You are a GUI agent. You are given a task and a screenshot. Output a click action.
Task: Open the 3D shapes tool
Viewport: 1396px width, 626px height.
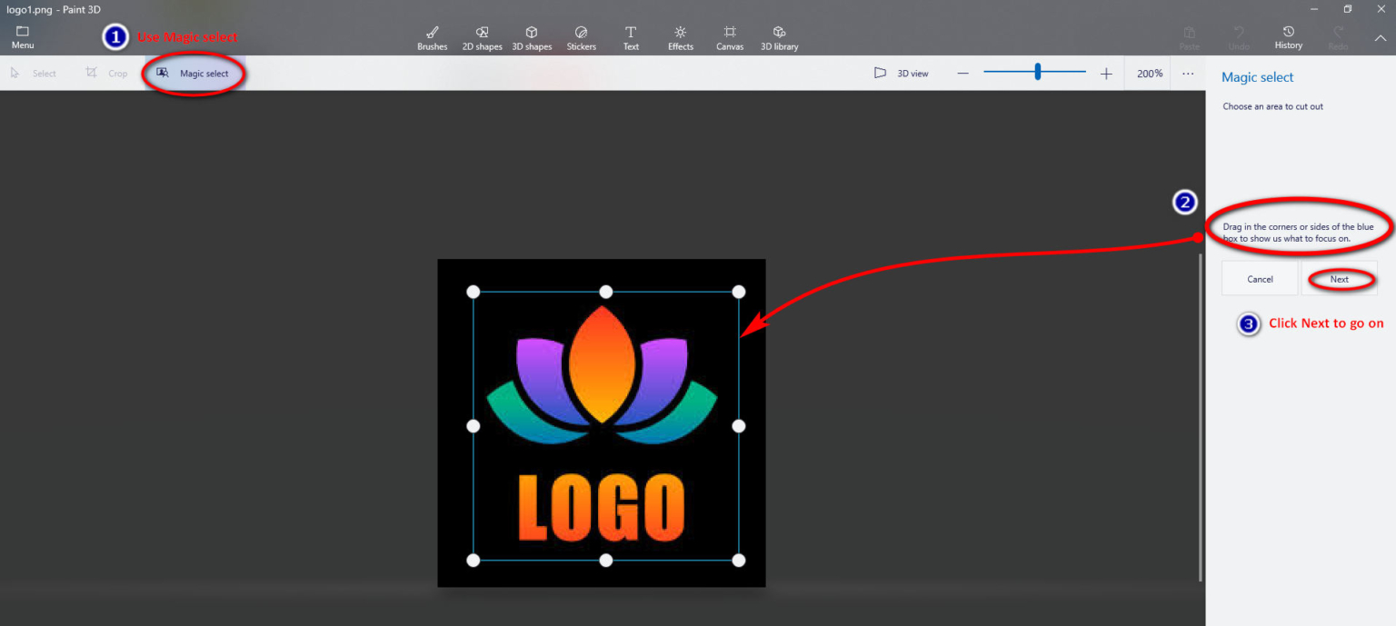(x=532, y=37)
